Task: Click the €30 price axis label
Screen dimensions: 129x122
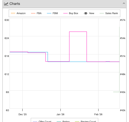Action: pyautogui.click(x=7, y=20)
